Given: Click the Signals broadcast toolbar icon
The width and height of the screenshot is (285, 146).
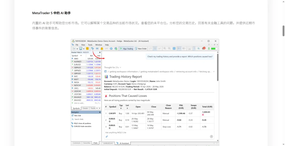Looking at the screenshot, I should (107, 48).
